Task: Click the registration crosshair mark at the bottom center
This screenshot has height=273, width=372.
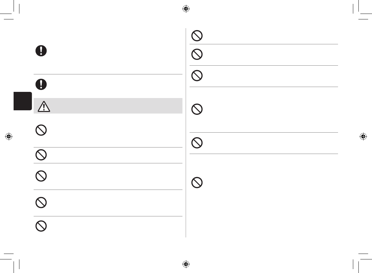Action: click(x=186, y=264)
